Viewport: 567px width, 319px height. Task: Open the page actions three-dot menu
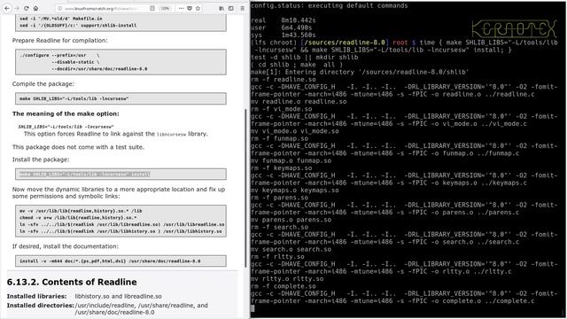[181, 8]
